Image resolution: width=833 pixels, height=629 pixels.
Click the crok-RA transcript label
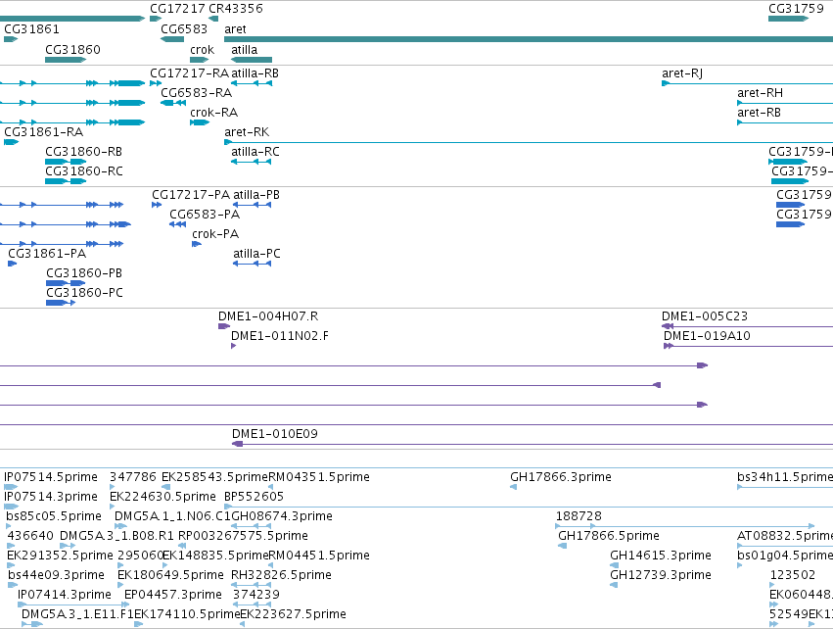[x=213, y=113]
